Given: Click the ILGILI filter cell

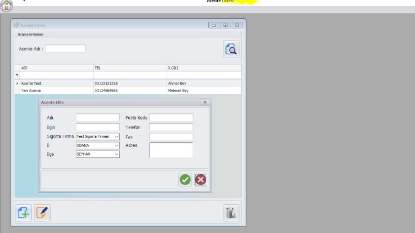Looking at the screenshot, I should tap(204, 75).
